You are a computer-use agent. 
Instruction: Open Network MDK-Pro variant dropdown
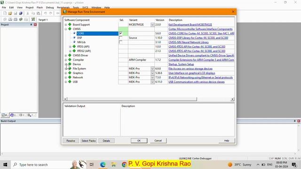152,77
